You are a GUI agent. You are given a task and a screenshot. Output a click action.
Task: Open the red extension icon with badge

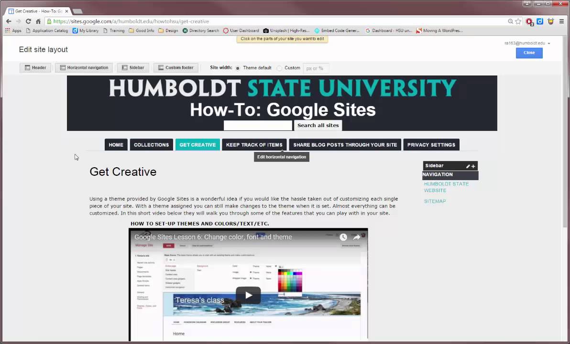(529, 22)
